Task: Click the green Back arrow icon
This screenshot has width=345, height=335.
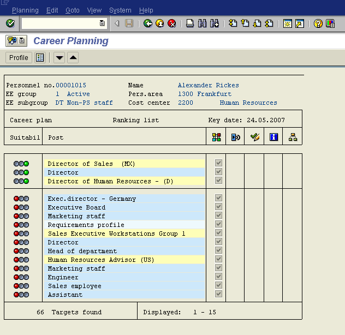Action: click(x=147, y=23)
